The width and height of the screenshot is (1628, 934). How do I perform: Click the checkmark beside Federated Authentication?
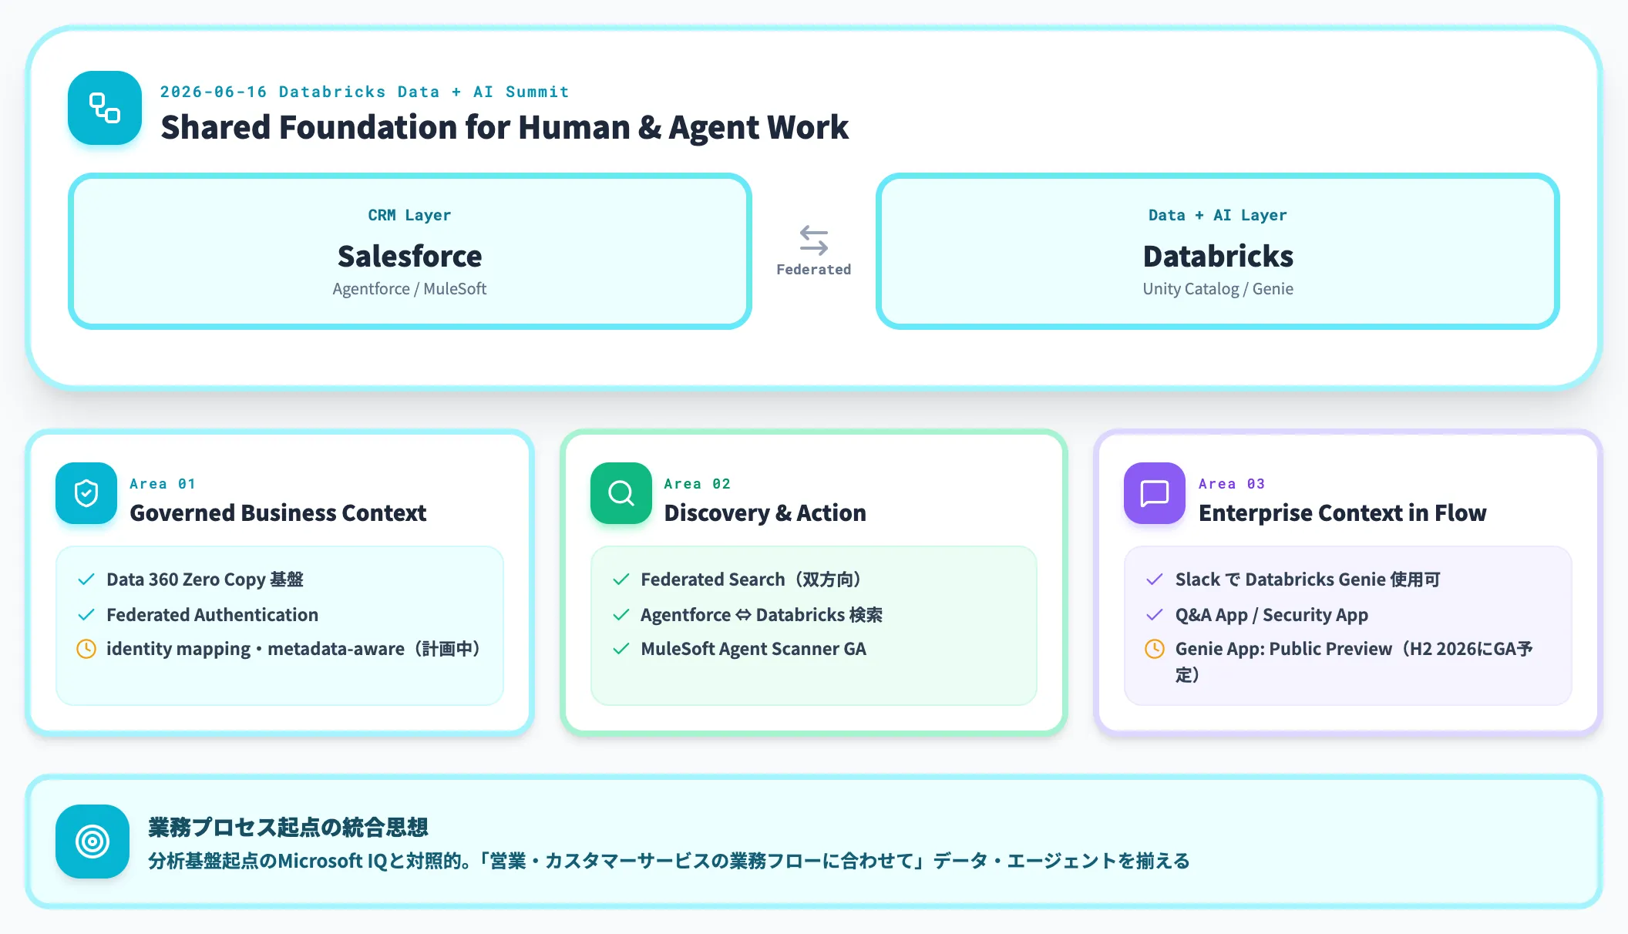click(86, 615)
